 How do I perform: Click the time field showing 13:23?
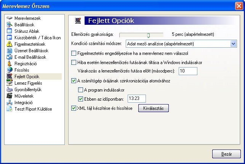click(x=137, y=98)
